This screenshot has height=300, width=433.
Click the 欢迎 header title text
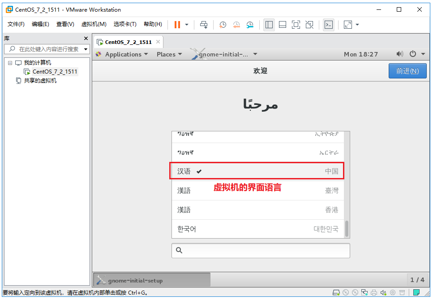click(261, 71)
